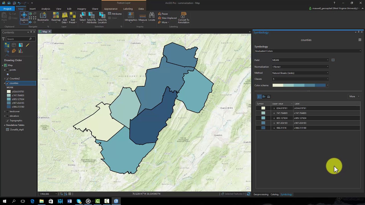This screenshot has width=365, height=205.
Task: Switch Contents to List By Snapping
Action: click(x=7, y=51)
